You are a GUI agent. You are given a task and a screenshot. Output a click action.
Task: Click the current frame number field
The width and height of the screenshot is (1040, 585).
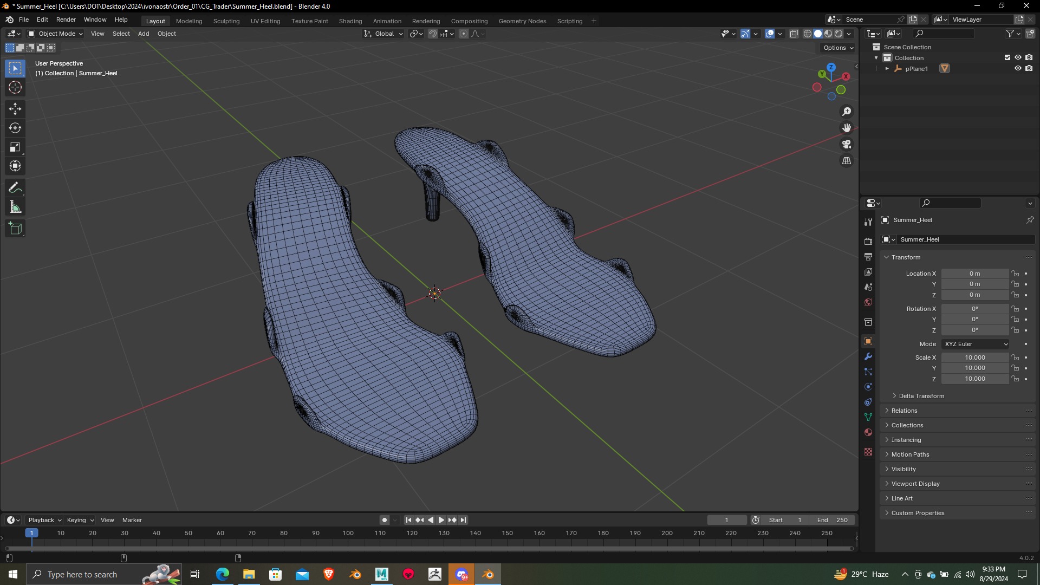727,520
